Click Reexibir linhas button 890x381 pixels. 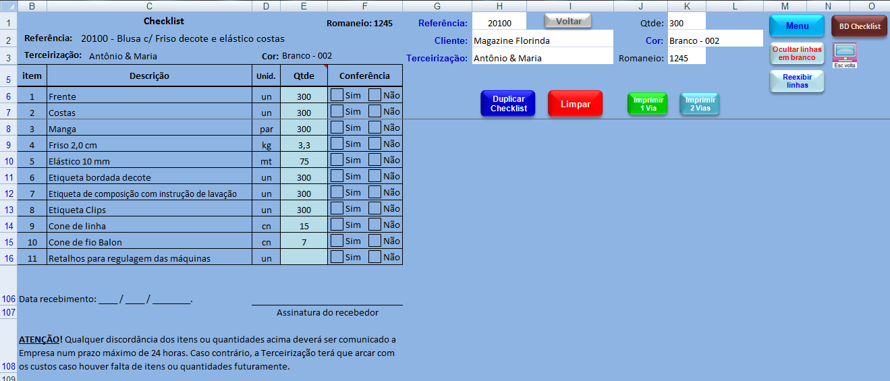797,81
